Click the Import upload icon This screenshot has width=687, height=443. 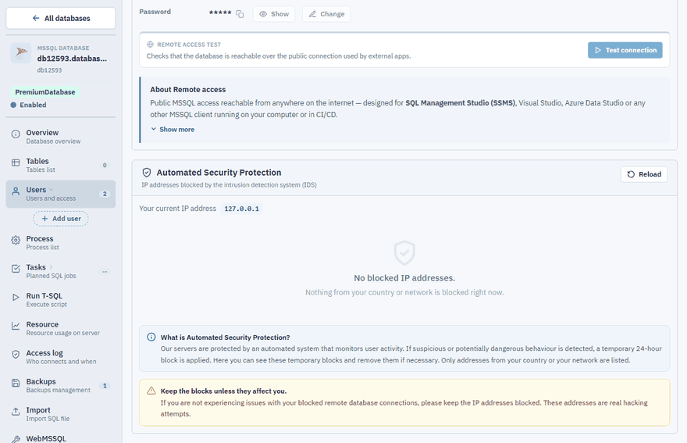click(16, 411)
